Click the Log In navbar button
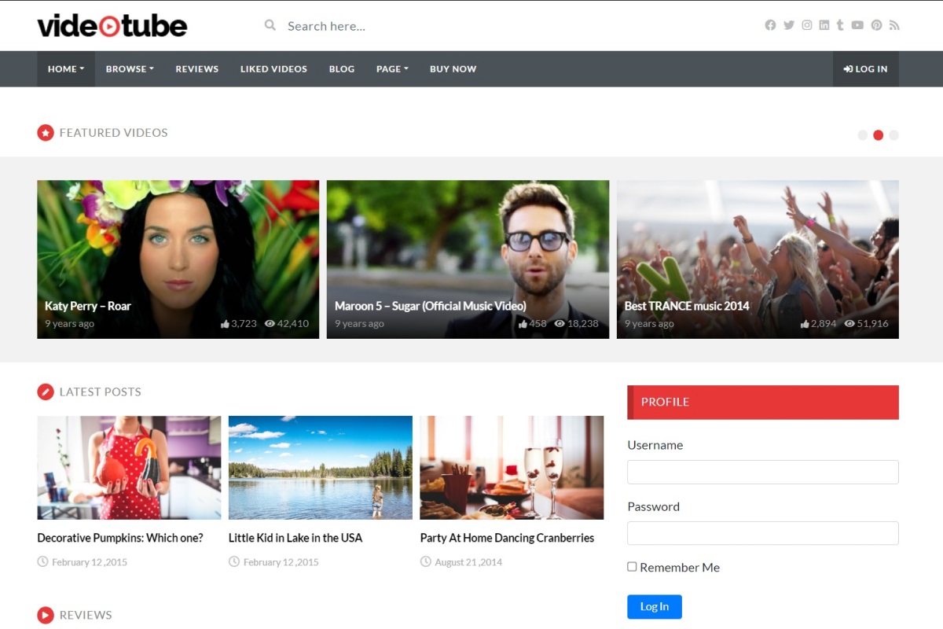 coord(866,69)
